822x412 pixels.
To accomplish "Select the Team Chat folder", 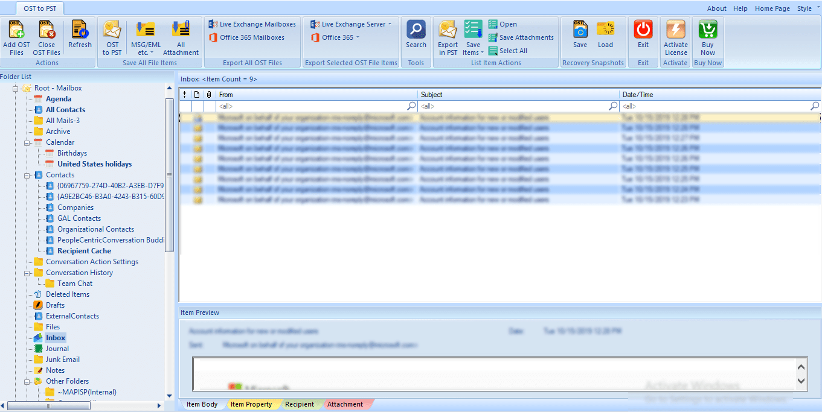I will (75, 284).
